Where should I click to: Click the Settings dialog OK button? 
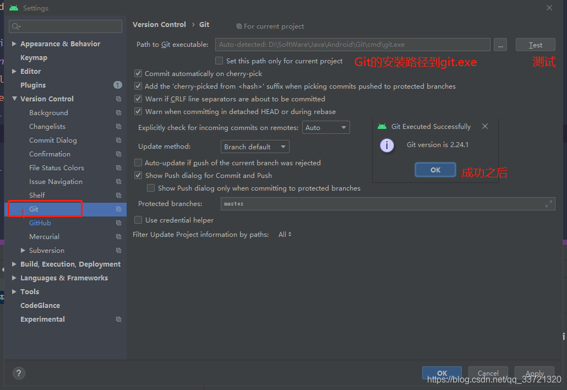[442, 373]
